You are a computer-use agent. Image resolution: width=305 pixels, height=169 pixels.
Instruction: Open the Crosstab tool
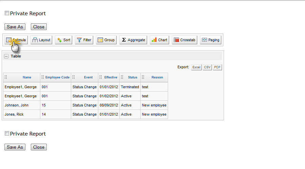185,40
